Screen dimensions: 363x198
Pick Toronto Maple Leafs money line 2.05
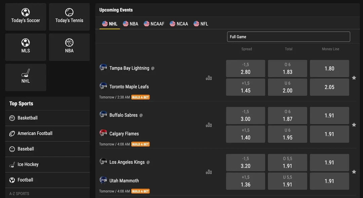coord(329,87)
